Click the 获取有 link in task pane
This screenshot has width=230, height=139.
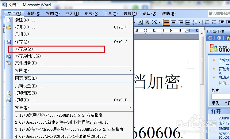click(x=224, y=70)
